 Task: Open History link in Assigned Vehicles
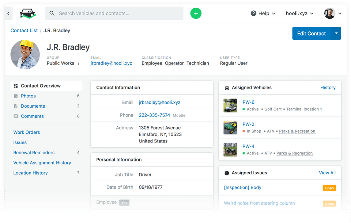coord(328,88)
